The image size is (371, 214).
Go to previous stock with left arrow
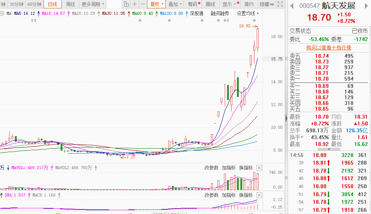point(292,6)
